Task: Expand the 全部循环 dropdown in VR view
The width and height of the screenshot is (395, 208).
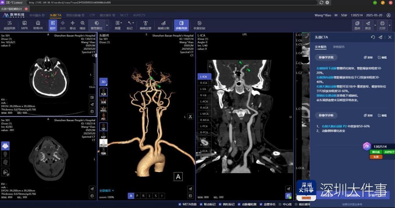Action: tap(107, 190)
